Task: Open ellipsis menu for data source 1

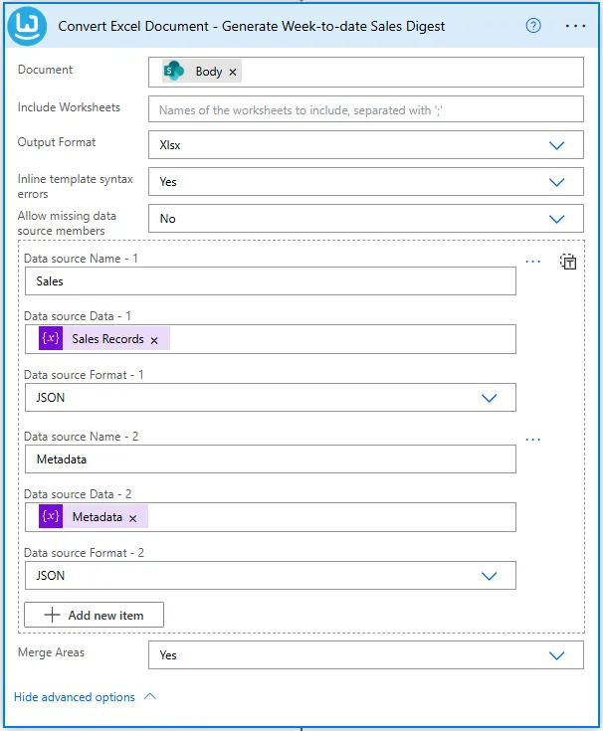Action: [x=532, y=262]
